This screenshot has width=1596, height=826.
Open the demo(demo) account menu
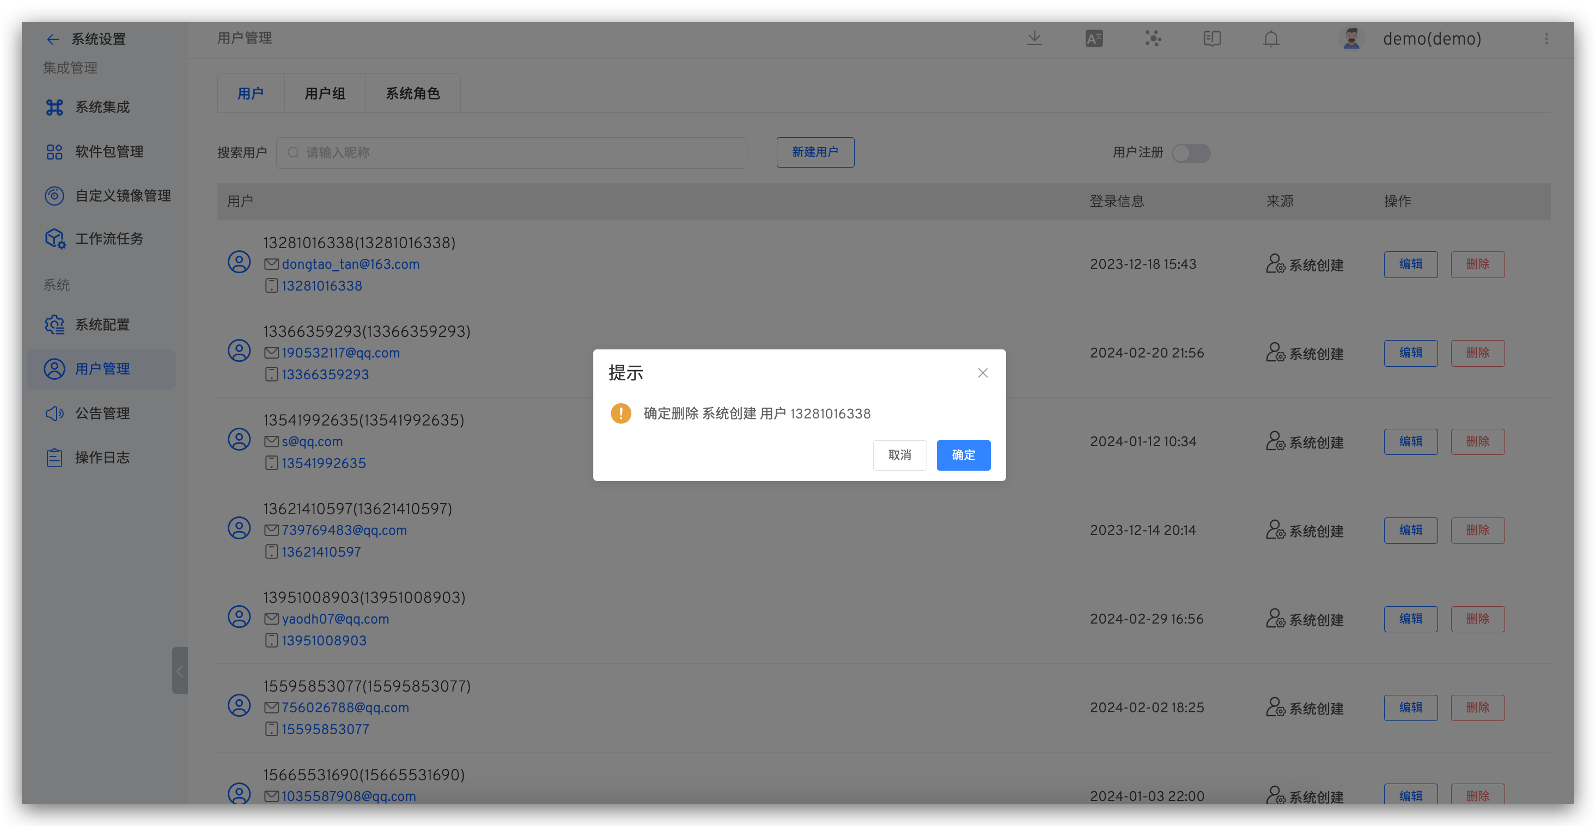pos(1431,38)
